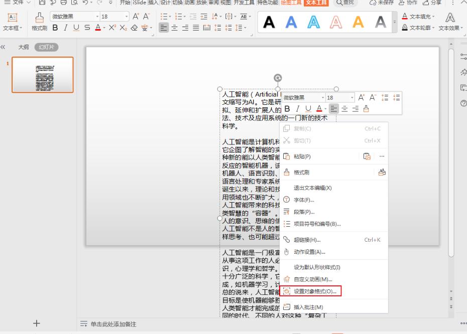Viewport: 467px width, 334px height.
Task: Apply superscript formatting with the X² icon
Action: (x=111, y=28)
